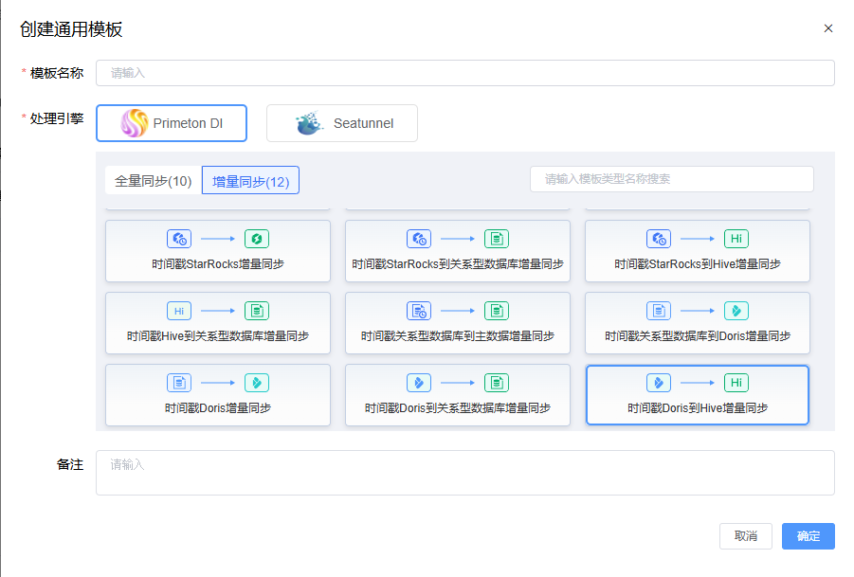Click Doris source icon in Doris到关系型数据库 card
Image resolution: width=854 pixels, height=577 pixels.
tap(419, 383)
